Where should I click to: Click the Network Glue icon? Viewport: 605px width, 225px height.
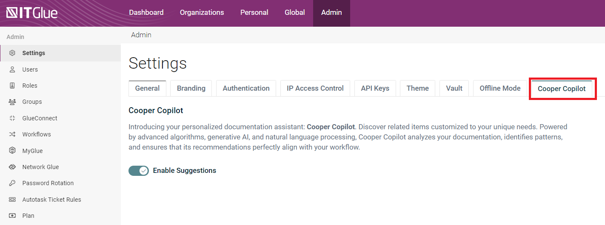coord(12,167)
